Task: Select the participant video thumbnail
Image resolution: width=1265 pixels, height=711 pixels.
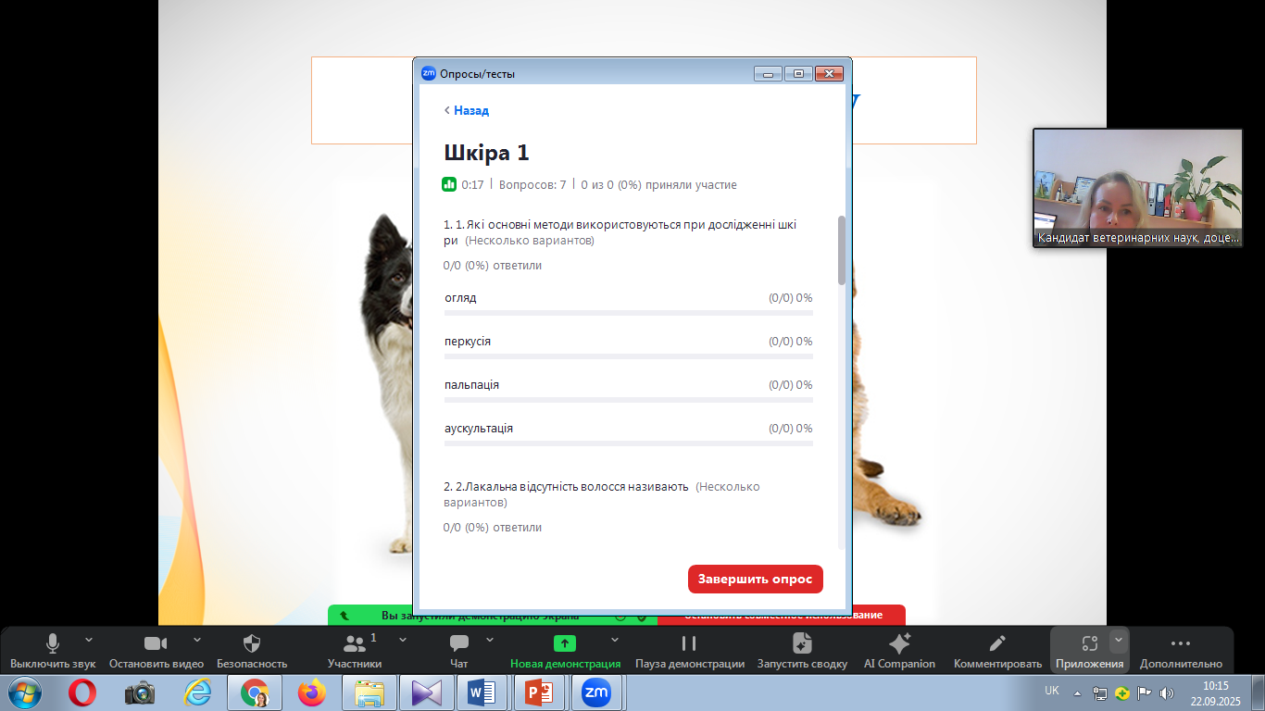Action: (1137, 188)
